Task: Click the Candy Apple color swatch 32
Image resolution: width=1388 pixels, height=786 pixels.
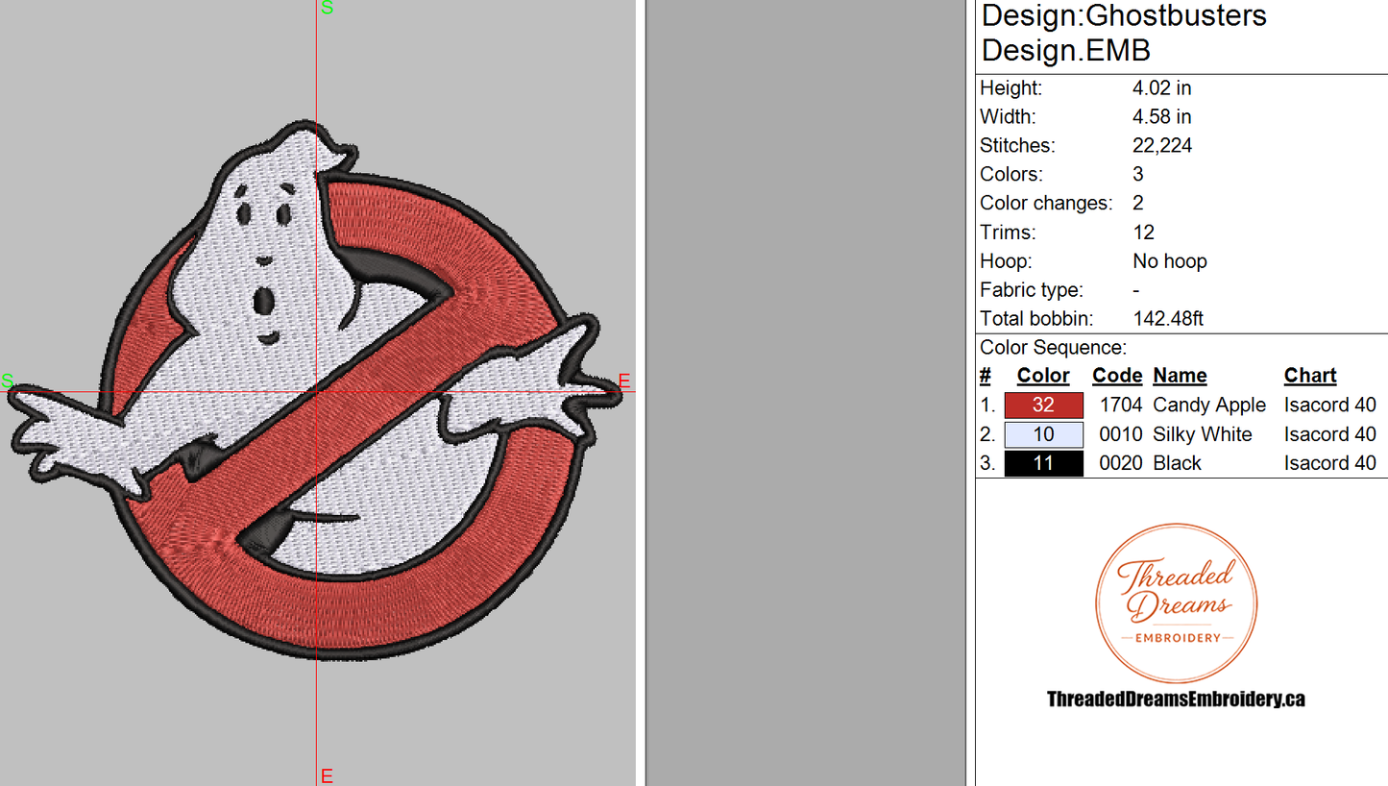Action: pyautogui.click(x=1043, y=405)
